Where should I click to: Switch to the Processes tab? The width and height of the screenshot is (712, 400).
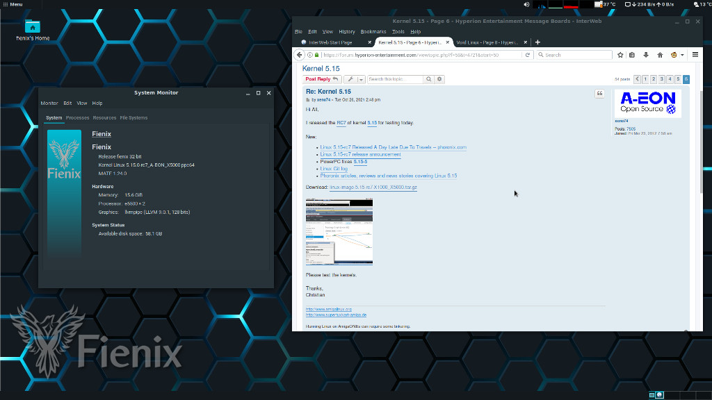coord(77,117)
